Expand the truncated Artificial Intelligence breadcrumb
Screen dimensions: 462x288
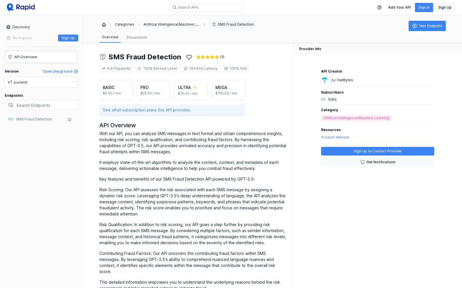coord(171,24)
